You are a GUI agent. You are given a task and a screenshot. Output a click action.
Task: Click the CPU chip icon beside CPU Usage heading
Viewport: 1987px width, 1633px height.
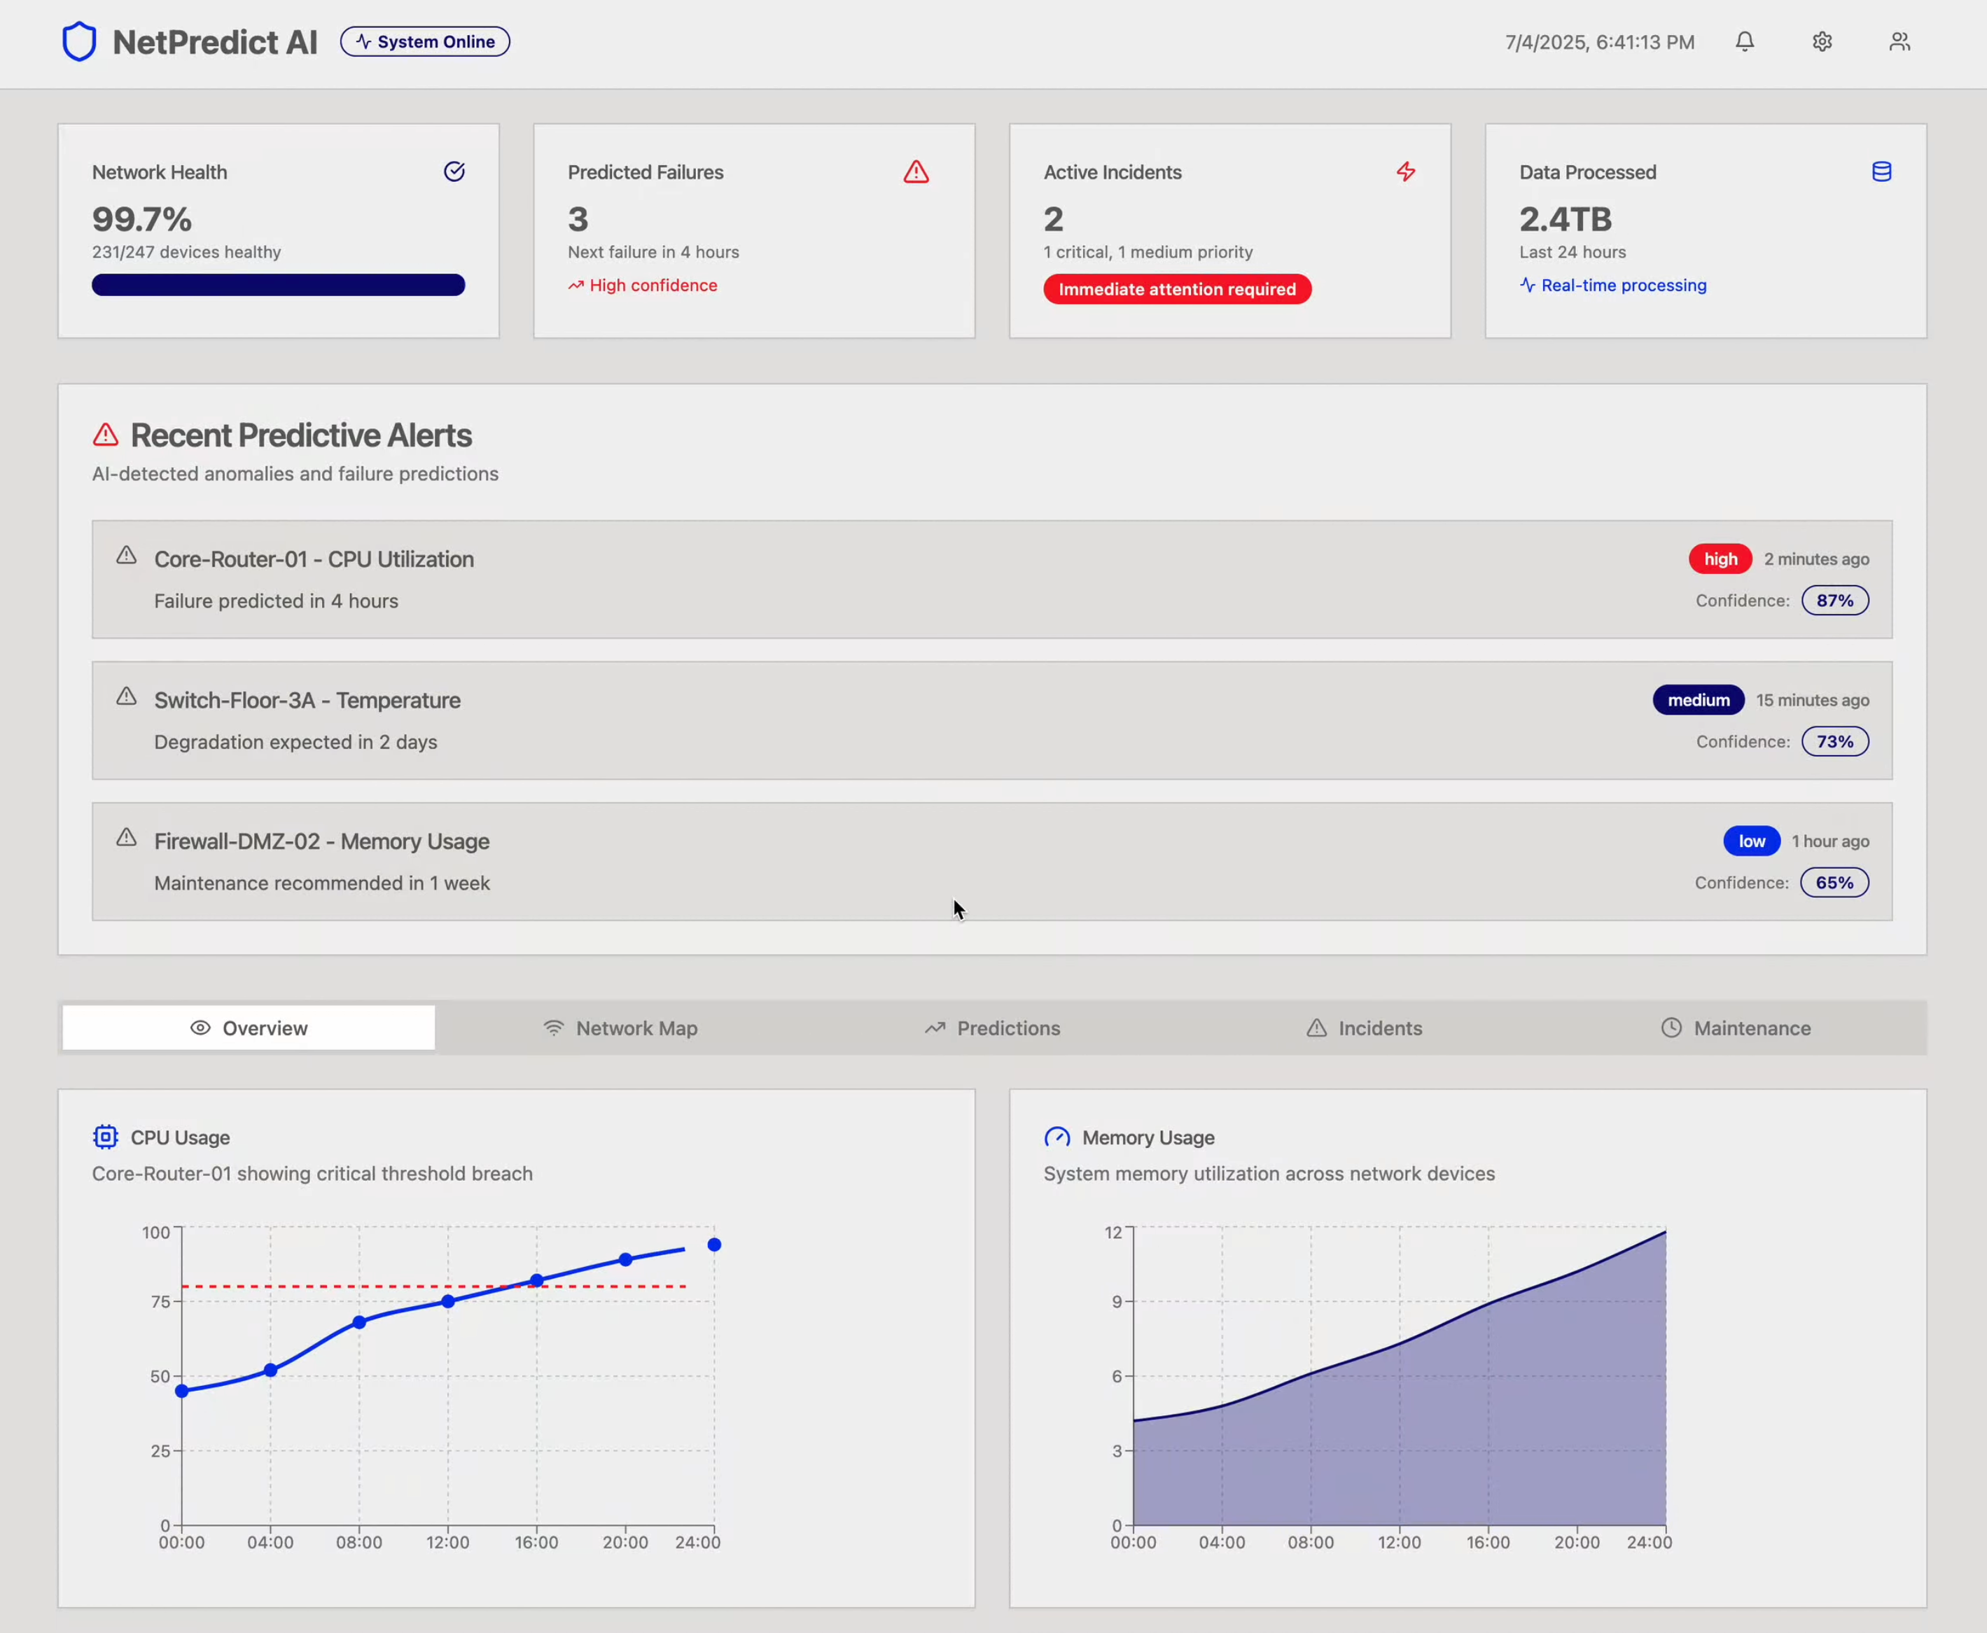coord(104,1136)
